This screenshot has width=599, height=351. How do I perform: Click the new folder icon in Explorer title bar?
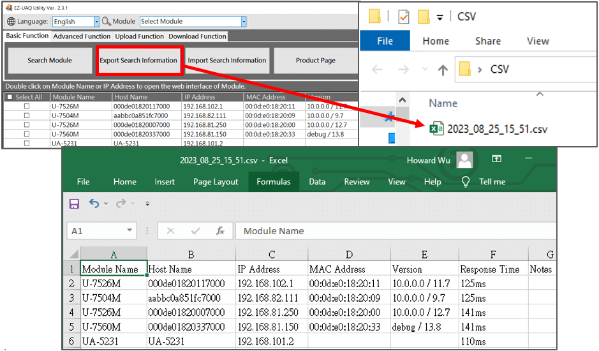tap(424, 17)
